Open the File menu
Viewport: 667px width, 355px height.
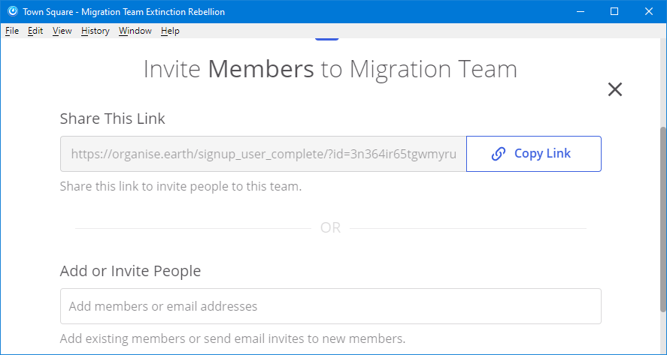[x=12, y=31]
